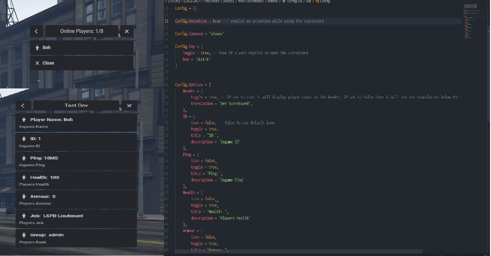491x256 pixels.
Task: Click the X icon in the Close row
Action: tap(37, 63)
